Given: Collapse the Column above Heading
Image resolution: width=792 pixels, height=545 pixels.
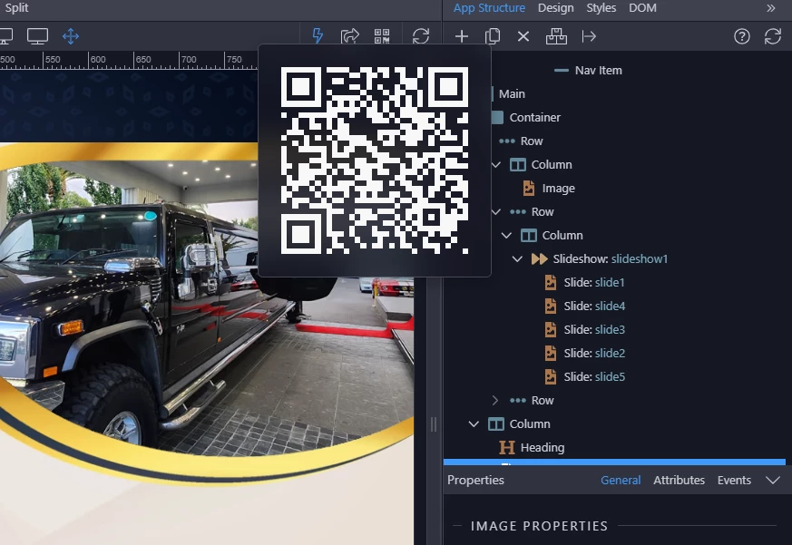Looking at the screenshot, I should click(474, 423).
